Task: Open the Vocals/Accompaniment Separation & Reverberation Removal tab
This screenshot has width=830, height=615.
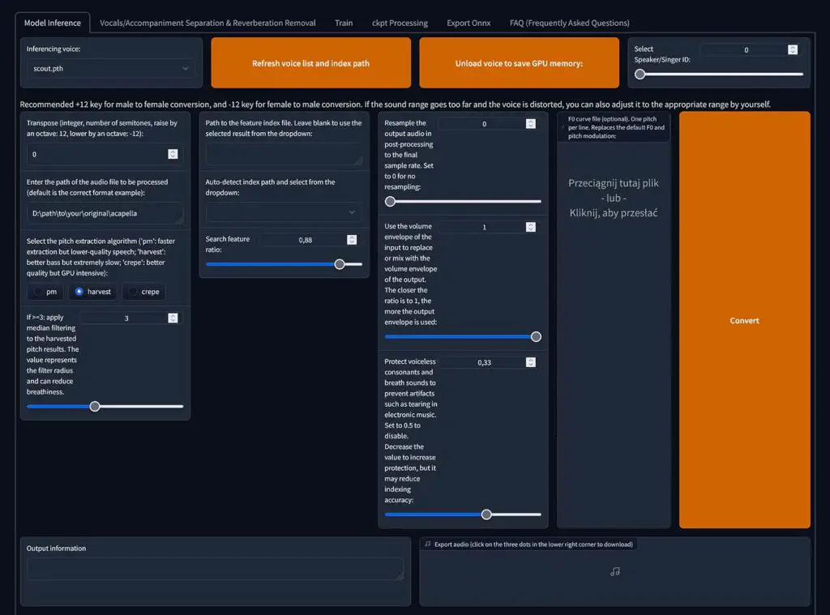Action: click(x=207, y=23)
